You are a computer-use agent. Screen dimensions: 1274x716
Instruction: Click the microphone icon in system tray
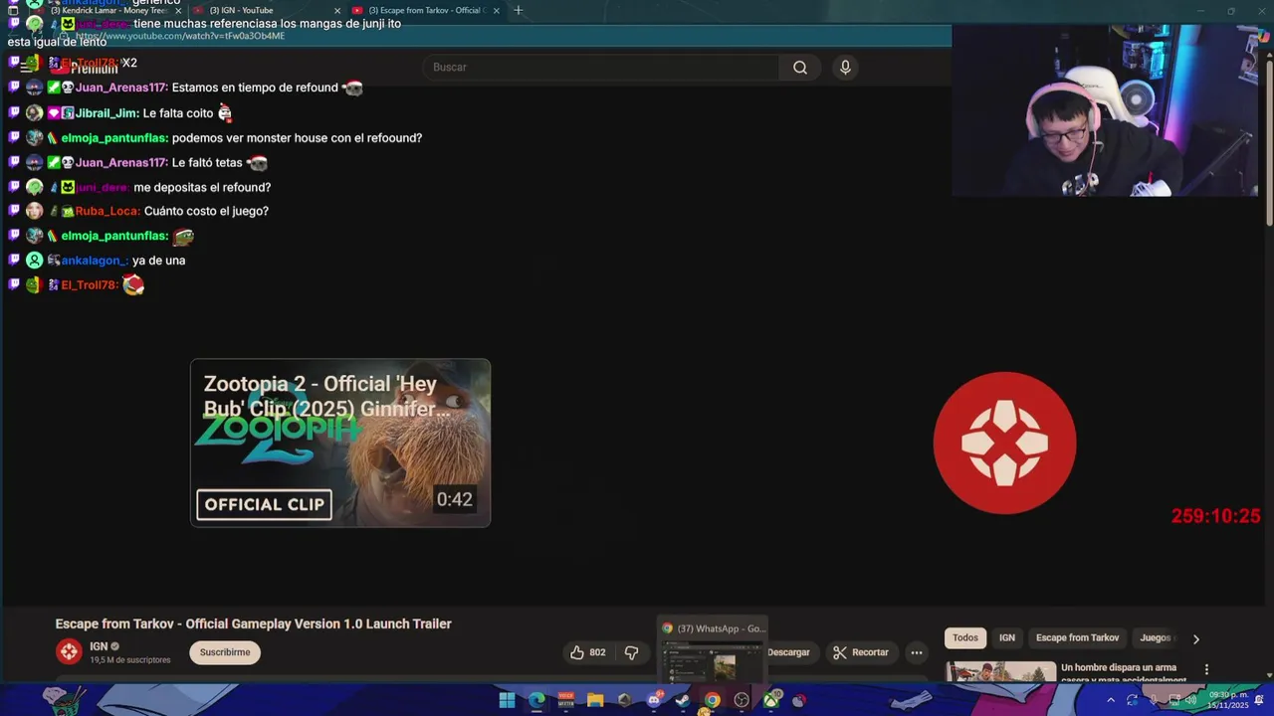point(1154,700)
